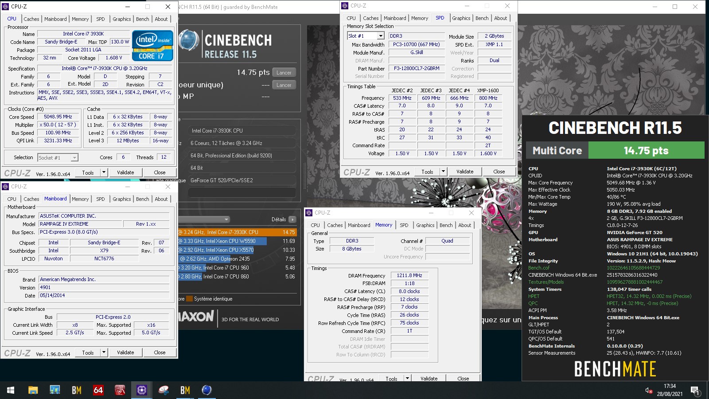The height and width of the screenshot is (399, 709).
Task: Click the muted volume tray icon
Action: [649, 391]
